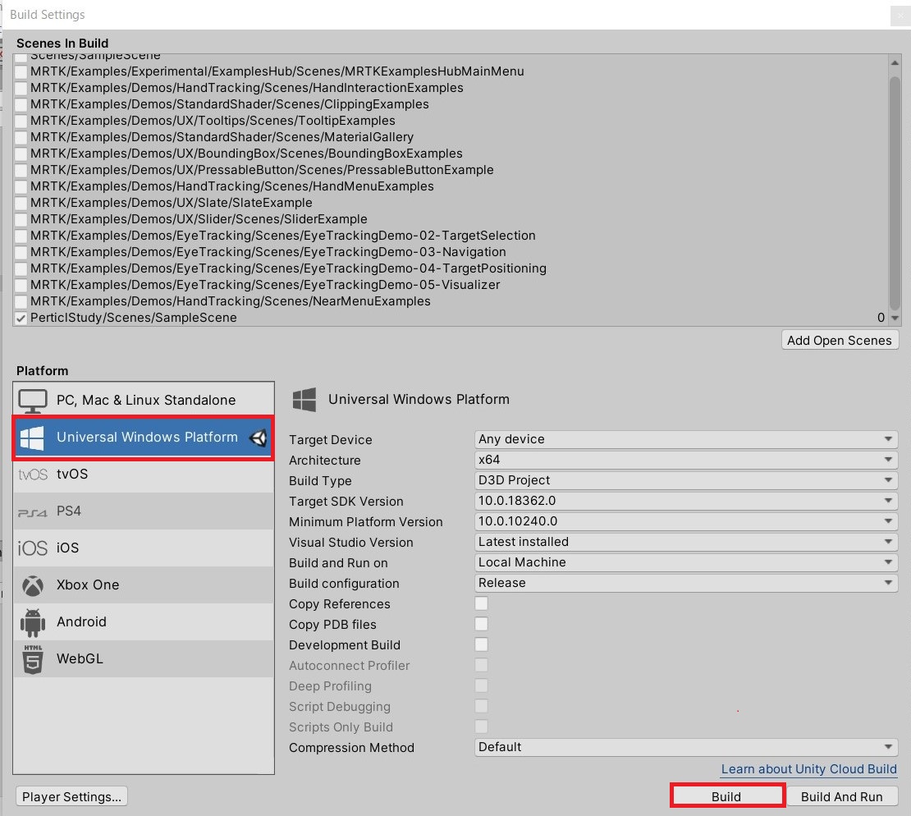Select EyeTrackingDemo-02-TargetSelection scene row
This screenshot has width=911, height=816.
[451, 236]
